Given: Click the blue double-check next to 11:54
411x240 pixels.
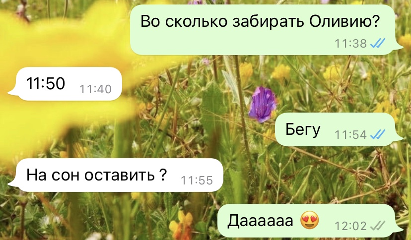Looking at the screenshot, I should pyautogui.click(x=378, y=134).
